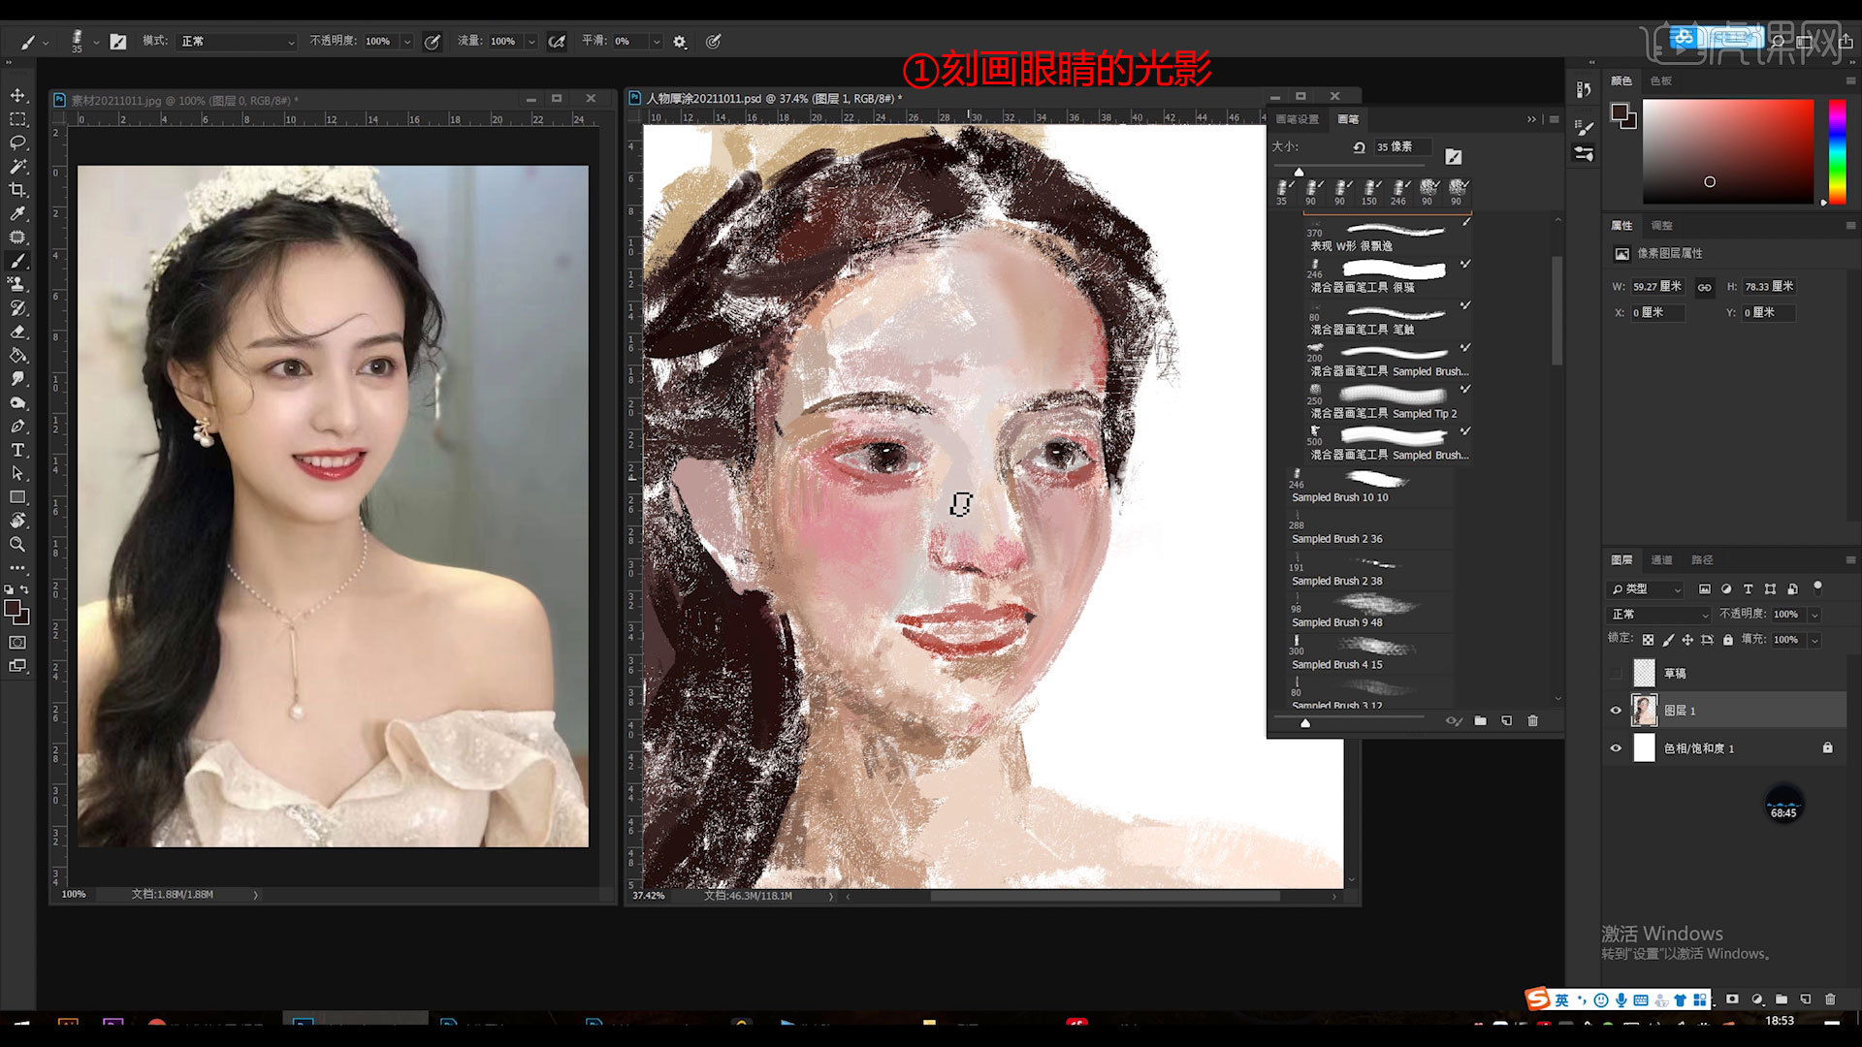Open layer fill 填充 dropdown arrow
Screen dimensions: 1862x1047
[x=1814, y=640]
